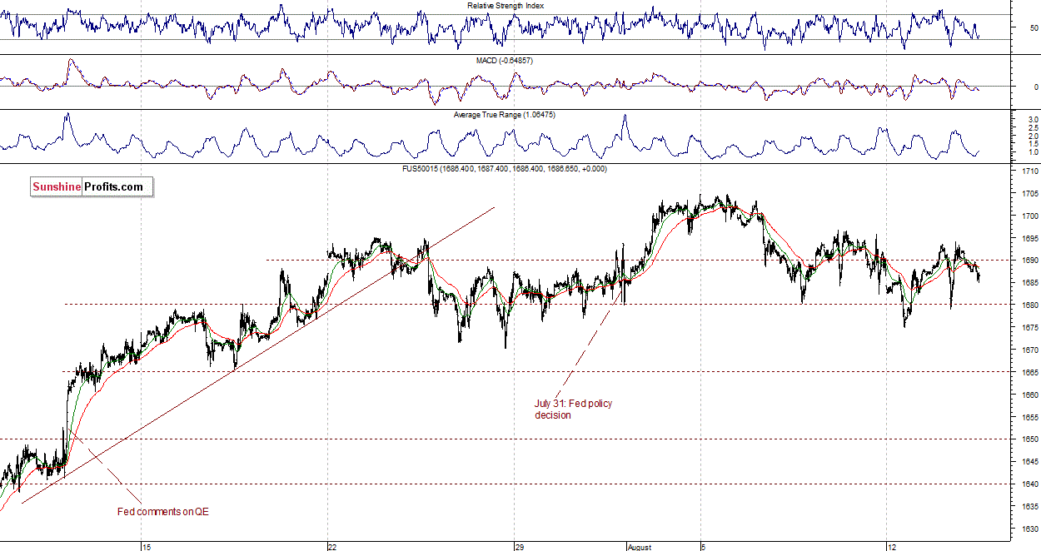Click the 1700 price axis label
Image resolution: width=1041 pixels, height=551 pixels.
tap(1029, 216)
